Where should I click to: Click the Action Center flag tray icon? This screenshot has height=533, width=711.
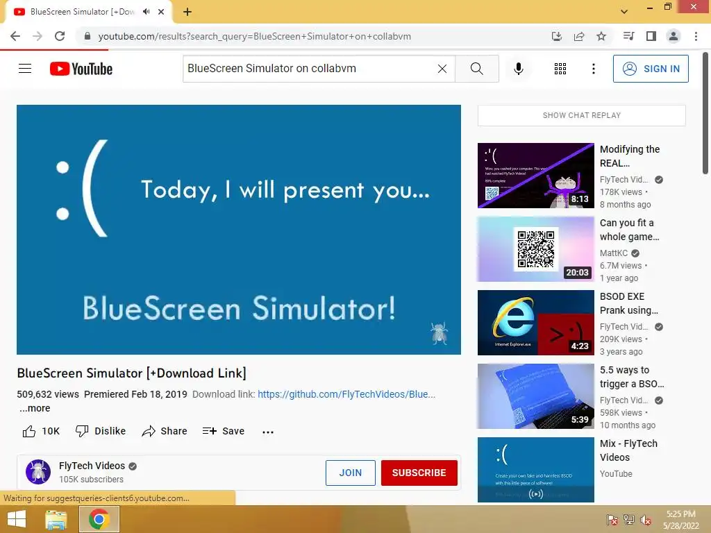[612, 520]
